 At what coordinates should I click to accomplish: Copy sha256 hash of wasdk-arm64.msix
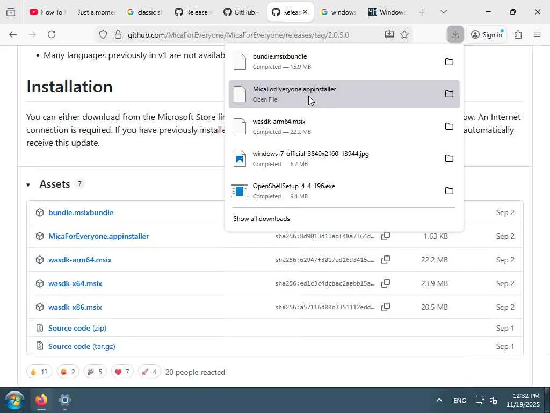(386, 260)
